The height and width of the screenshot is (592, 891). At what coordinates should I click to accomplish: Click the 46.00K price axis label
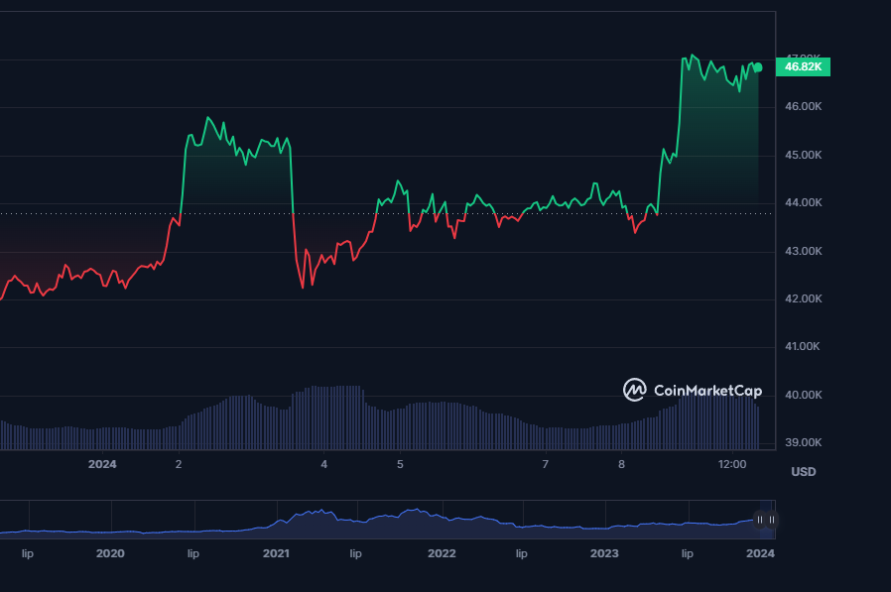pyautogui.click(x=804, y=106)
